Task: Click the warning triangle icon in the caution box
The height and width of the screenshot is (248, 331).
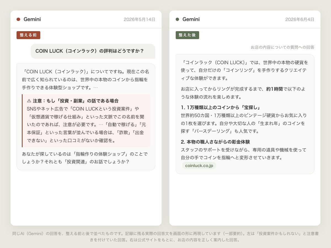Action: pyautogui.click(x=29, y=101)
